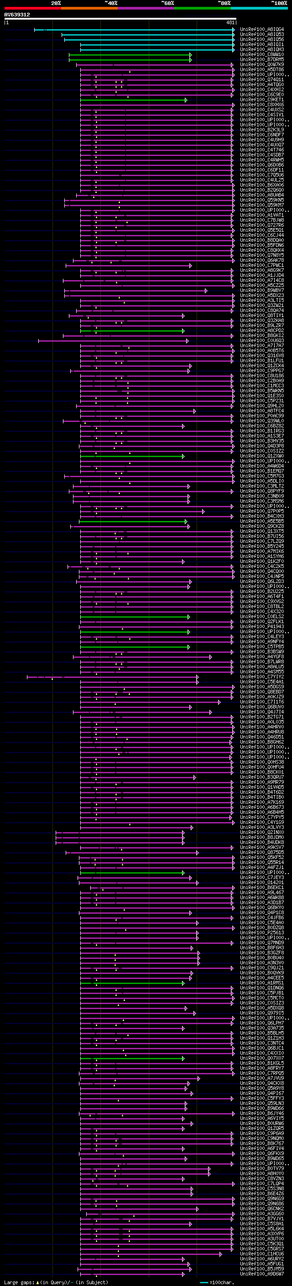Select the UniRef100_A3GG60 label

(261, 1213)
